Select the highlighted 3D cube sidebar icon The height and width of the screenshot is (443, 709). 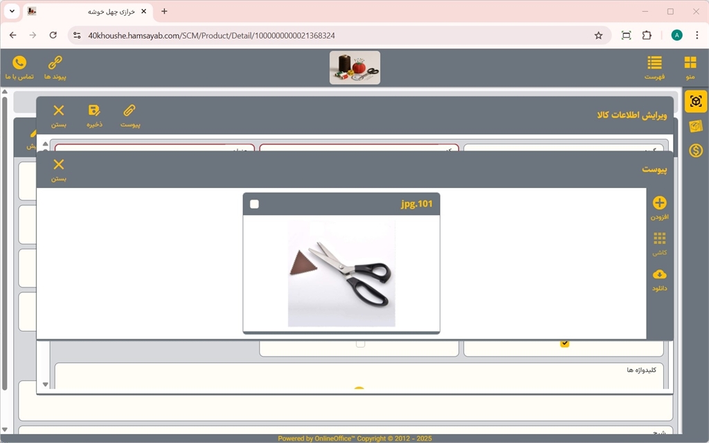(696, 102)
